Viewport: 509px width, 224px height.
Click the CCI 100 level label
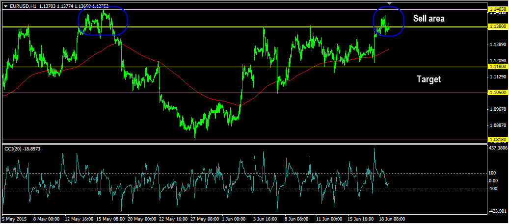click(x=493, y=173)
